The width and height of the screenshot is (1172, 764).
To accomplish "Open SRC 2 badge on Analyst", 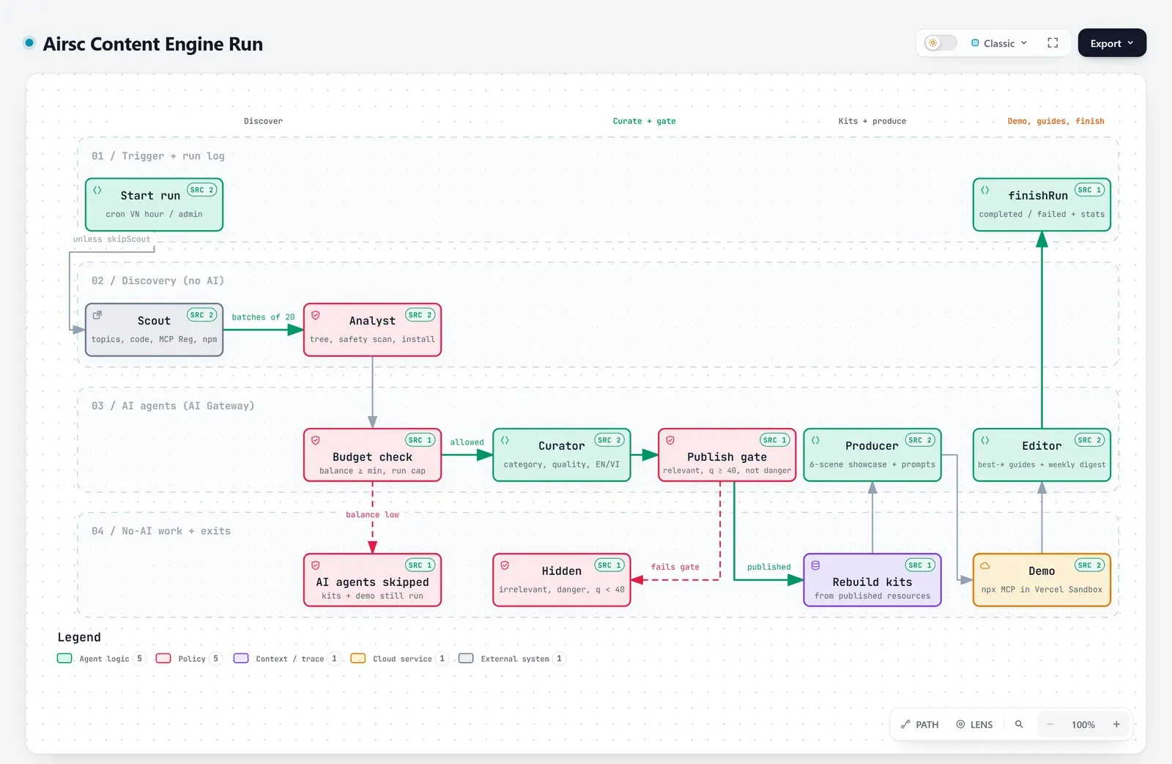I will tap(420, 315).
